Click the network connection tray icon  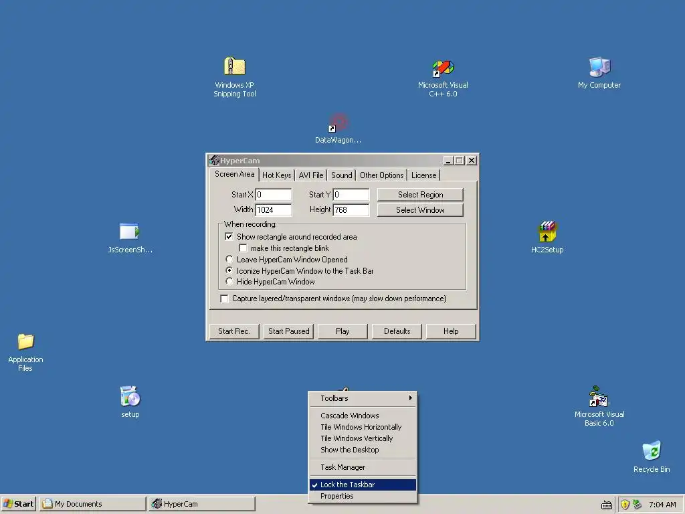pos(637,505)
